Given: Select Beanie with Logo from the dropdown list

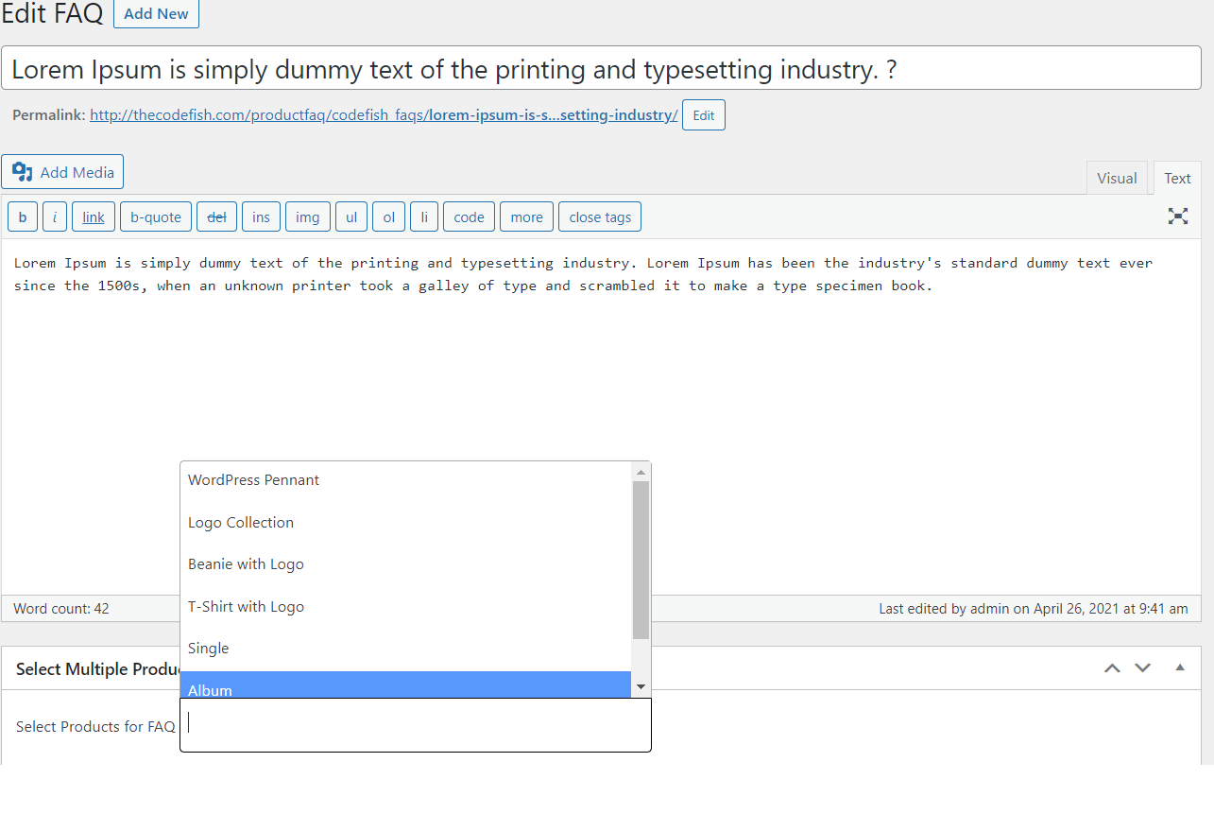Looking at the screenshot, I should pos(246,564).
